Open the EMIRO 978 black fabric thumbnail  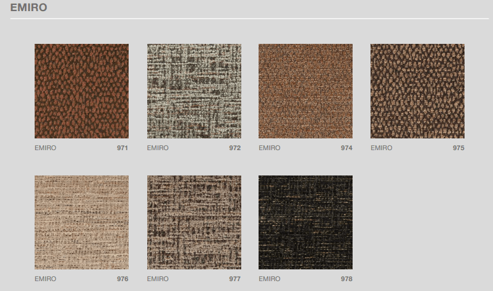coord(306,222)
